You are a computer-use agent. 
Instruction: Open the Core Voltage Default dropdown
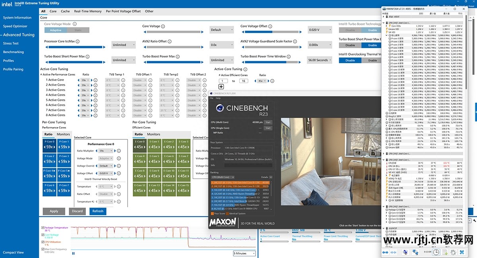221,30
